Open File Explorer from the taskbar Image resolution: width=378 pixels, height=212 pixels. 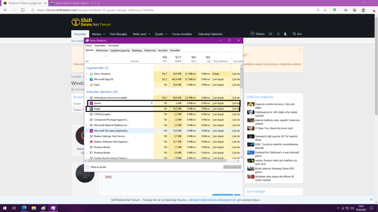(34, 208)
